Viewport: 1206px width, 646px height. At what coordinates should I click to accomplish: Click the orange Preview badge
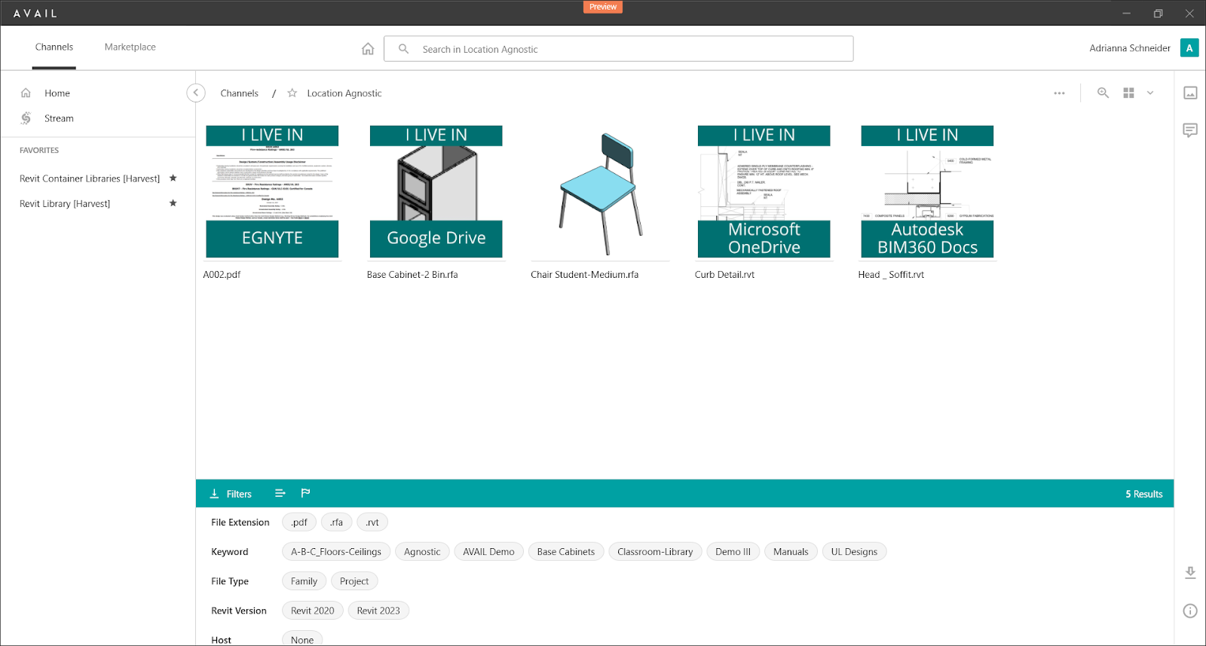603,7
